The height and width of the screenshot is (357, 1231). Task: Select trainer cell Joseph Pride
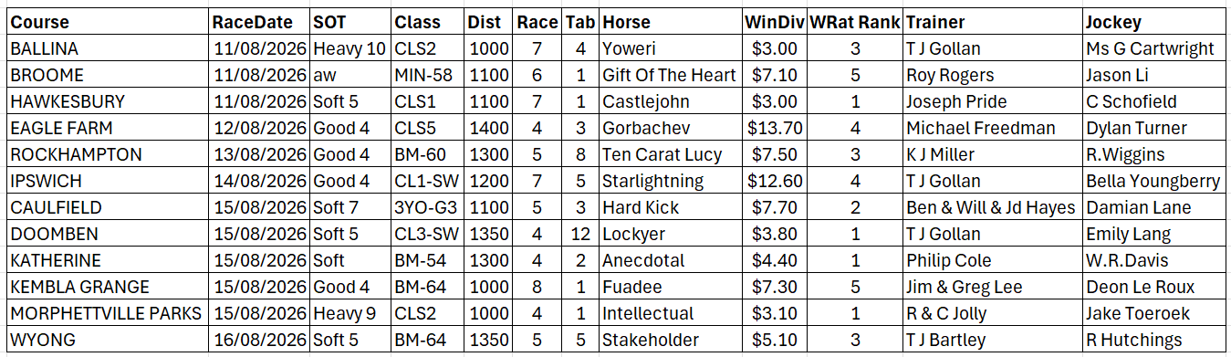tap(992, 101)
